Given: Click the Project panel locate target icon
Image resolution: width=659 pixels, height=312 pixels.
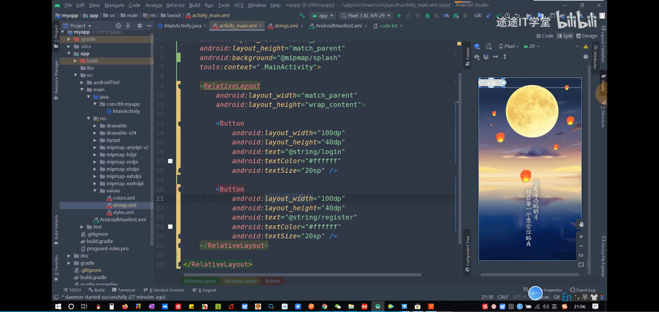Looking at the screenshot, I should (118, 26).
